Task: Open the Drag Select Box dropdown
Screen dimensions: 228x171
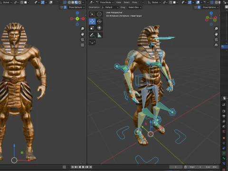Action: [134, 7]
